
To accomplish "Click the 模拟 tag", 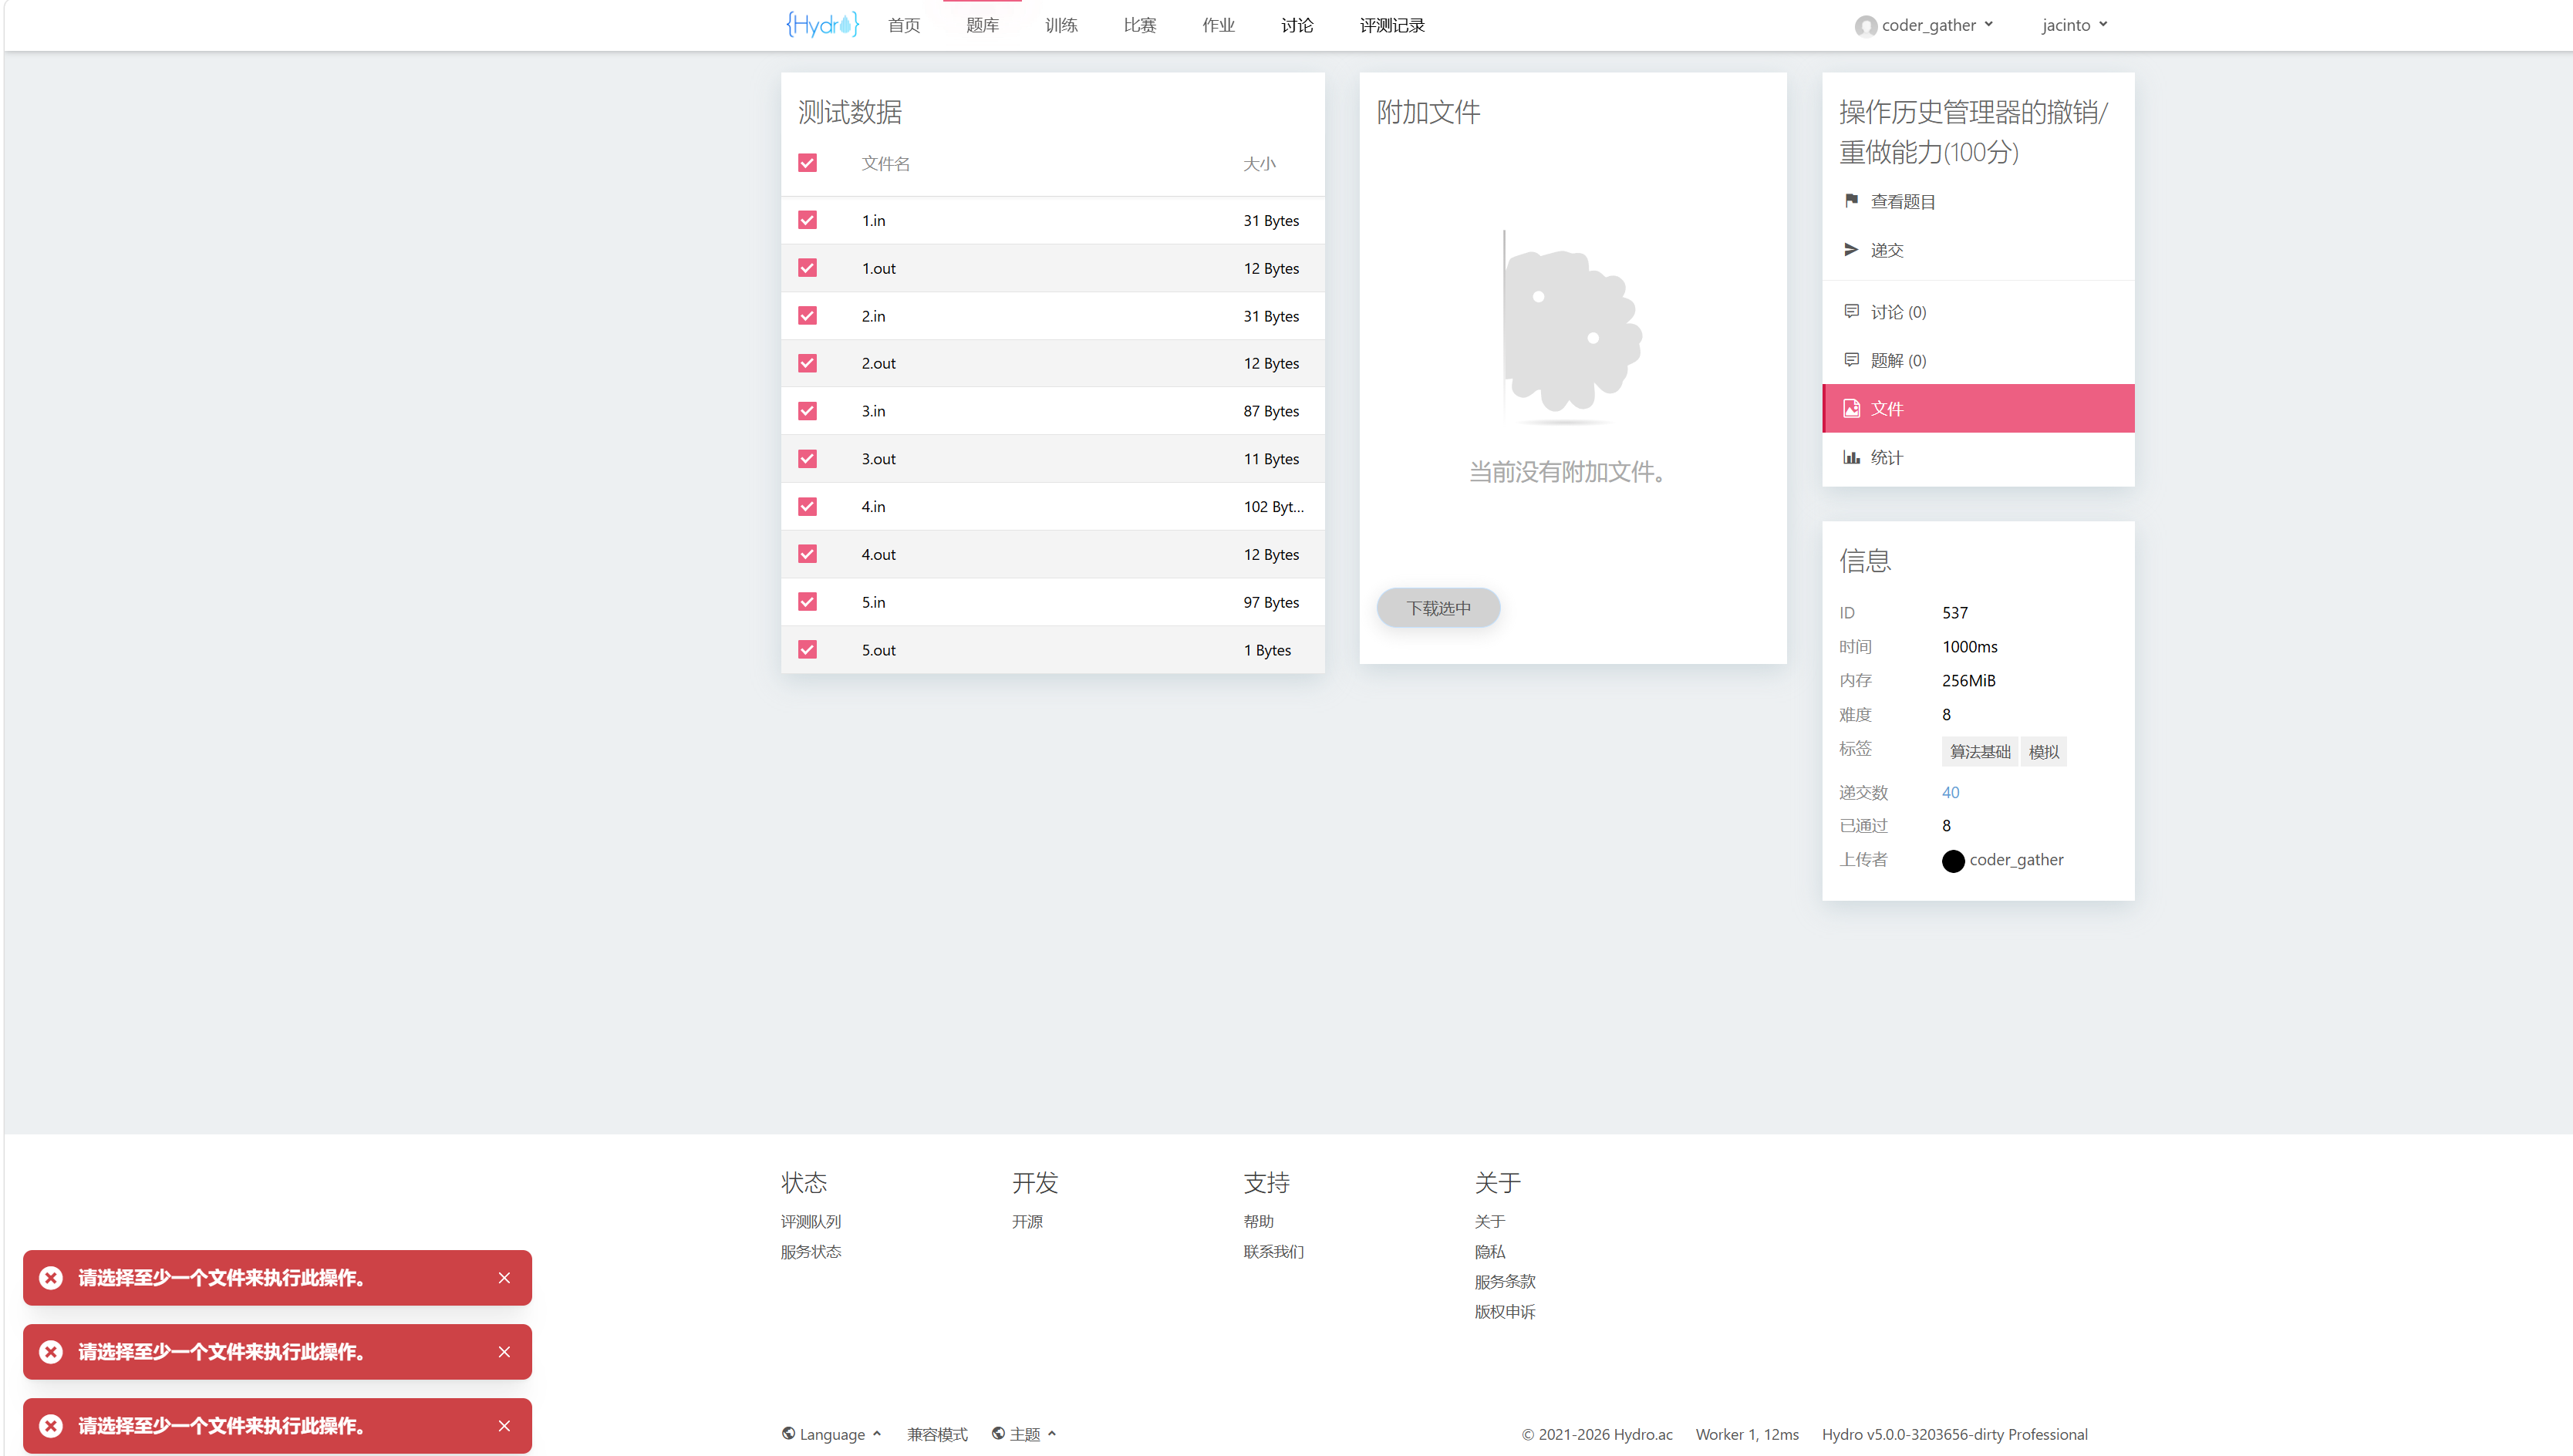I will [x=2044, y=751].
